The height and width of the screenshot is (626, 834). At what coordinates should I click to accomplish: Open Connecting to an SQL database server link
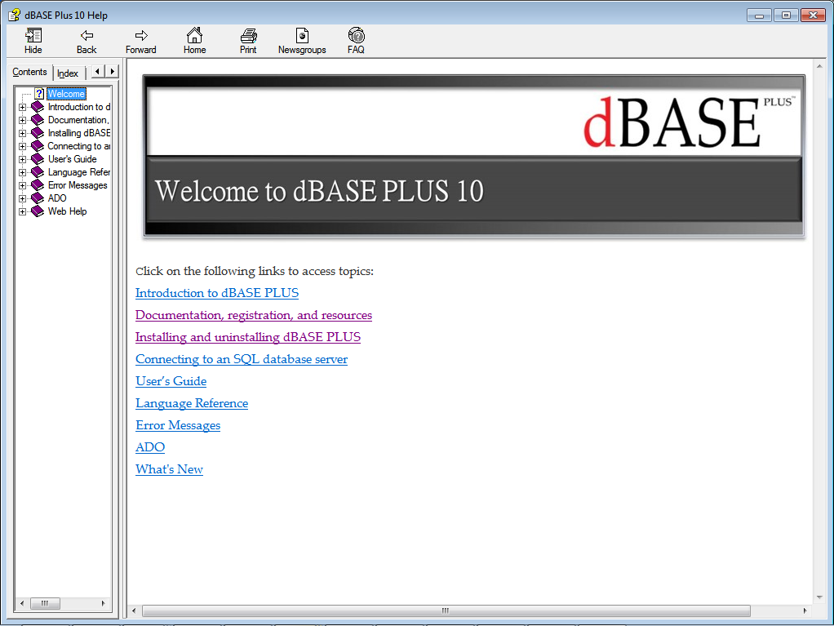click(x=242, y=360)
